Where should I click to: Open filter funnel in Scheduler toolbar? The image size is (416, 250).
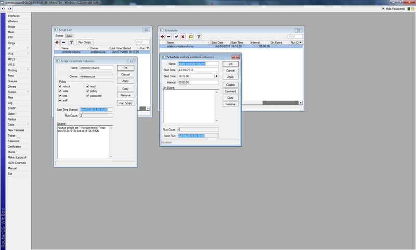pos(199,36)
